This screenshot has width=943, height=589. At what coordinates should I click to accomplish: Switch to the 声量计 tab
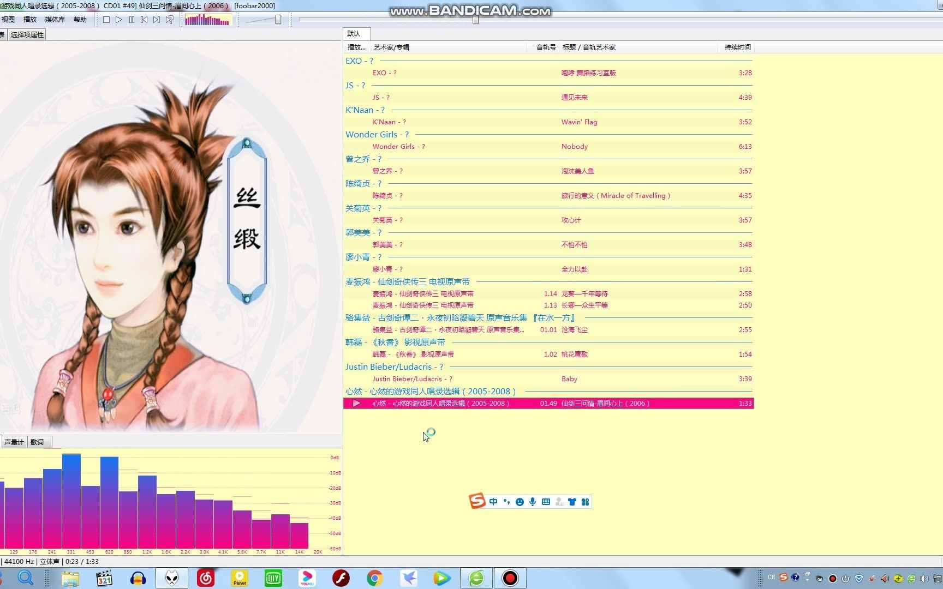tap(14, 442)
